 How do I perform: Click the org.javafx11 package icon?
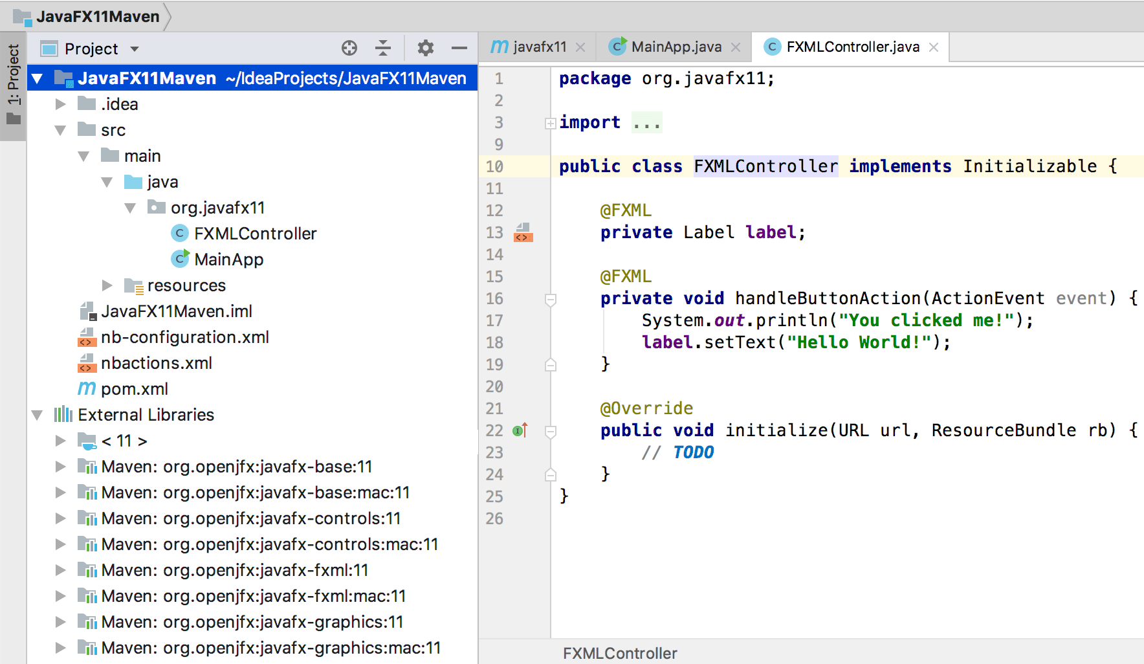(157, 207)
